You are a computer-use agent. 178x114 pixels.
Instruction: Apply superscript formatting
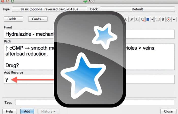[131, 20]
